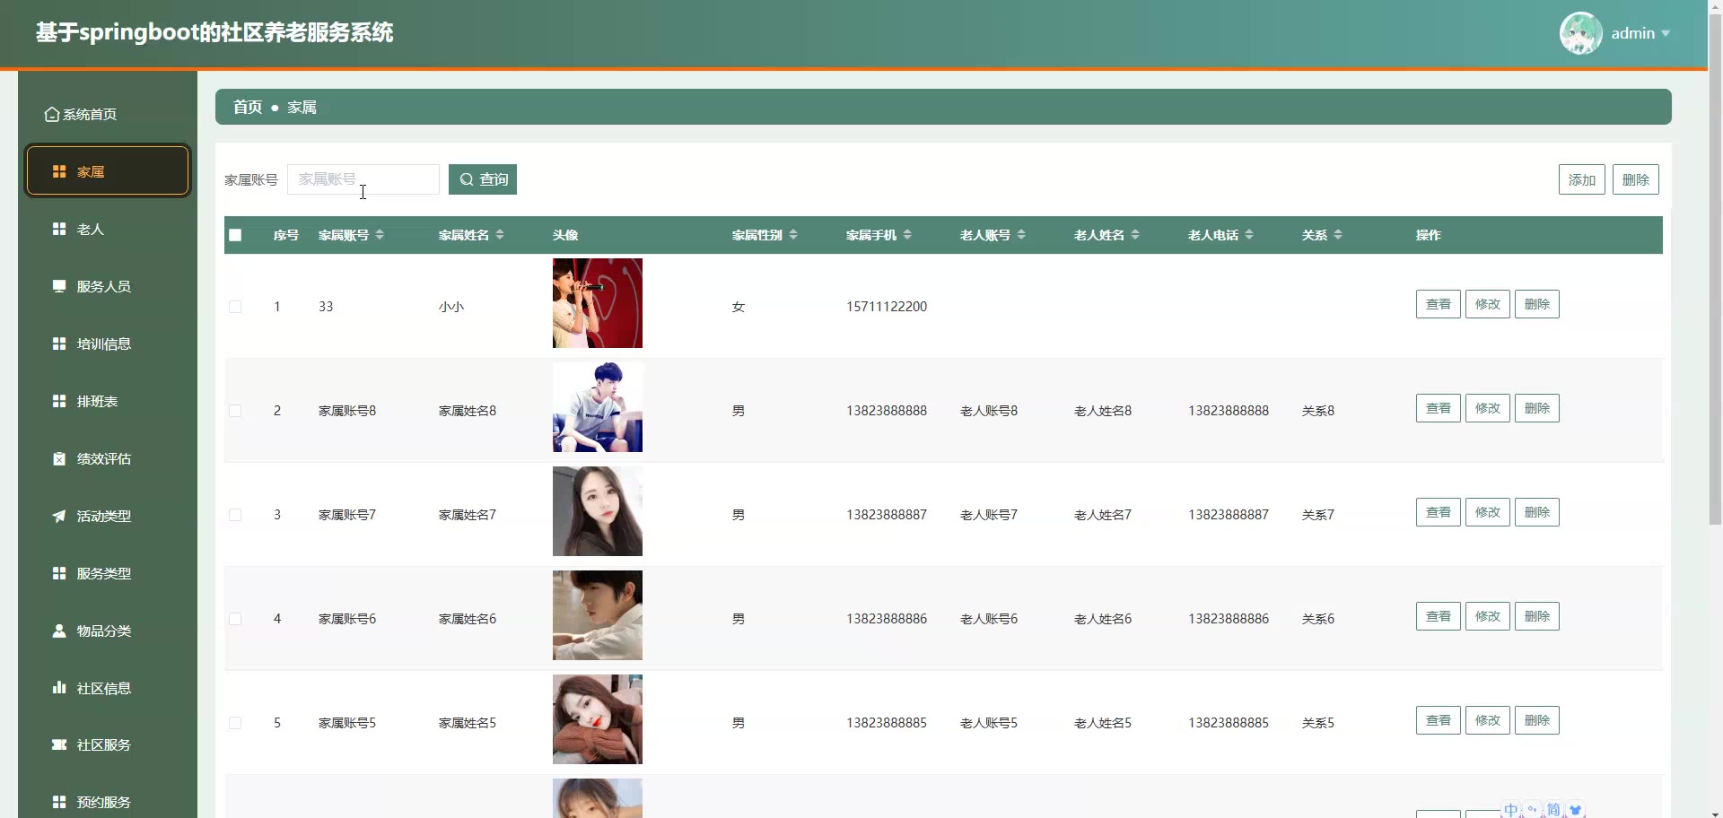Screen dimensions: 1723x818
Task: Open 排班表 in the sidebar menu
Action: pos(97,402)
